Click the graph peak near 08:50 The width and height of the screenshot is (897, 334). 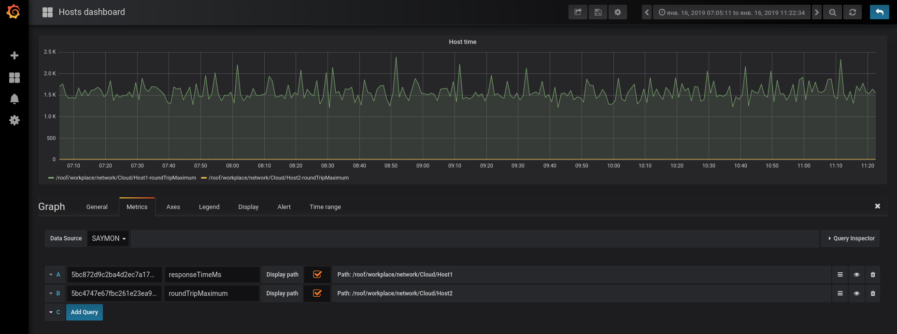coord(396,58)
